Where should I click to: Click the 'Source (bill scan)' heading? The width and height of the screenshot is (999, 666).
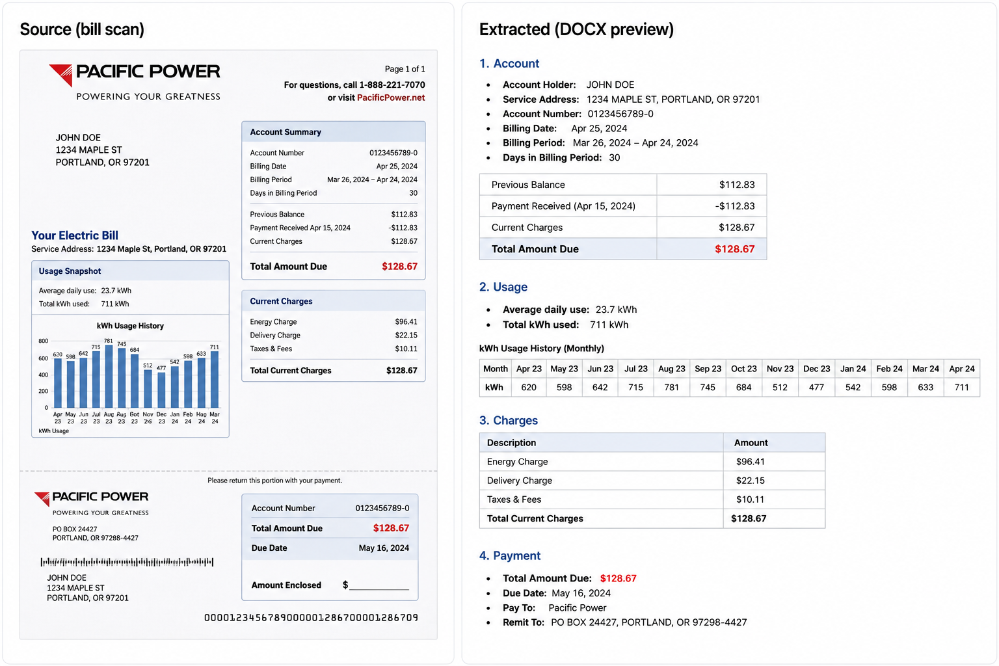(82, 29)
